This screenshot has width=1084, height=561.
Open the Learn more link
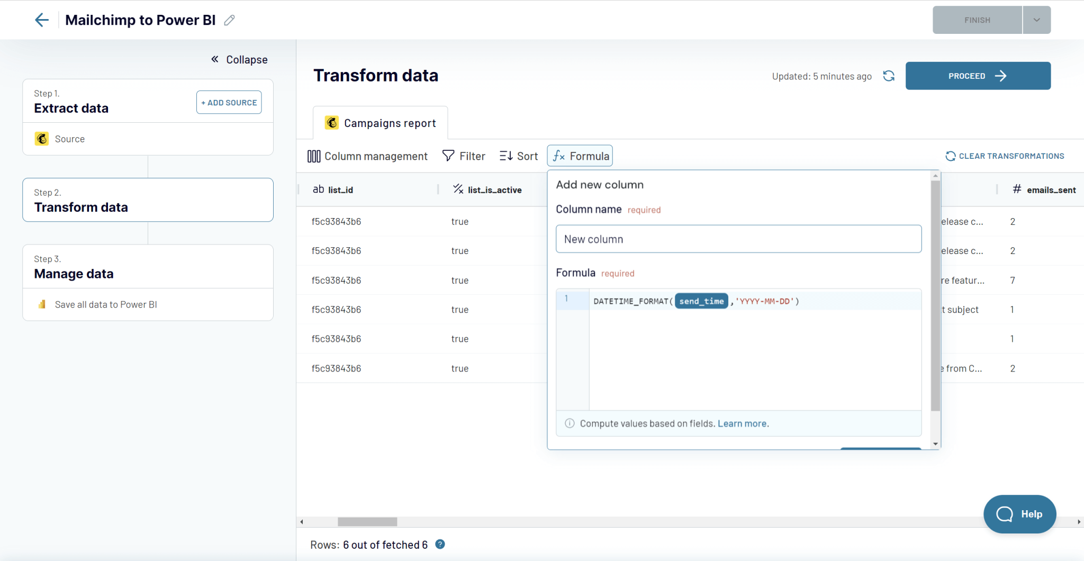click(743, 423)
